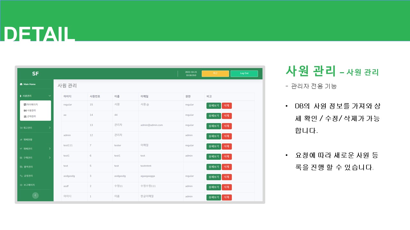Open the Main Home menu item

[x=29, y=84]
